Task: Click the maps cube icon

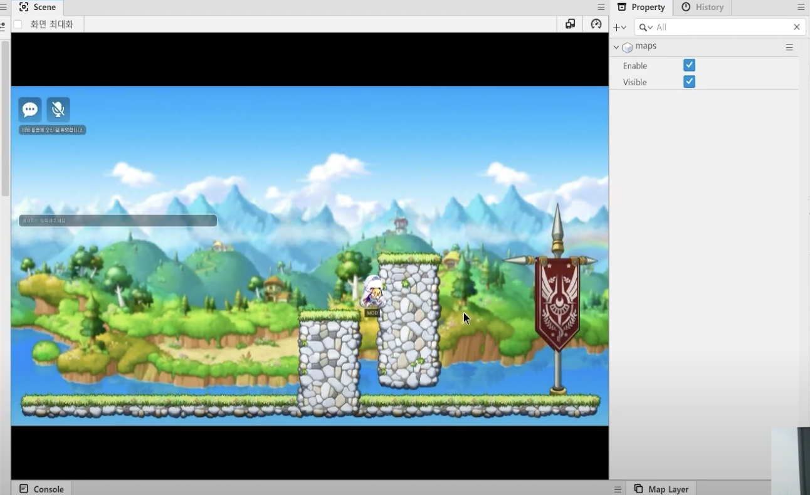Action: [x=627, y=48]
